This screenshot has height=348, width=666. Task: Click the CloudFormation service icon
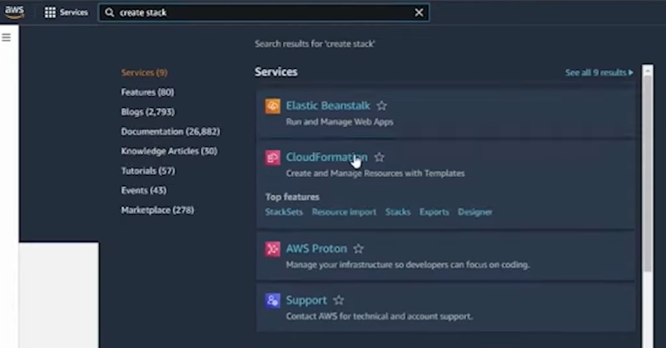273,157
